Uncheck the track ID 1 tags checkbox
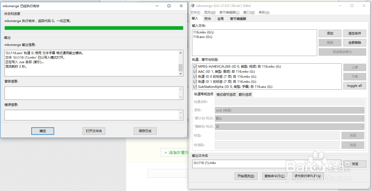The image size is (372, 191). pyautogui.click(x=195, y=82)
